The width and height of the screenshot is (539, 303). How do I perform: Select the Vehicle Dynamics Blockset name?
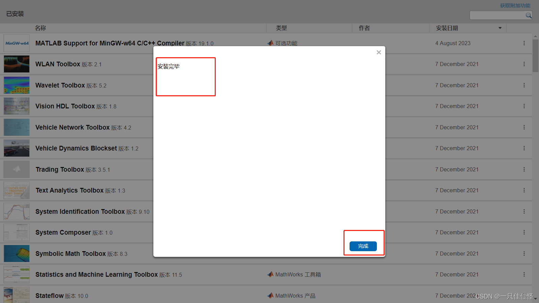point(76,148)
